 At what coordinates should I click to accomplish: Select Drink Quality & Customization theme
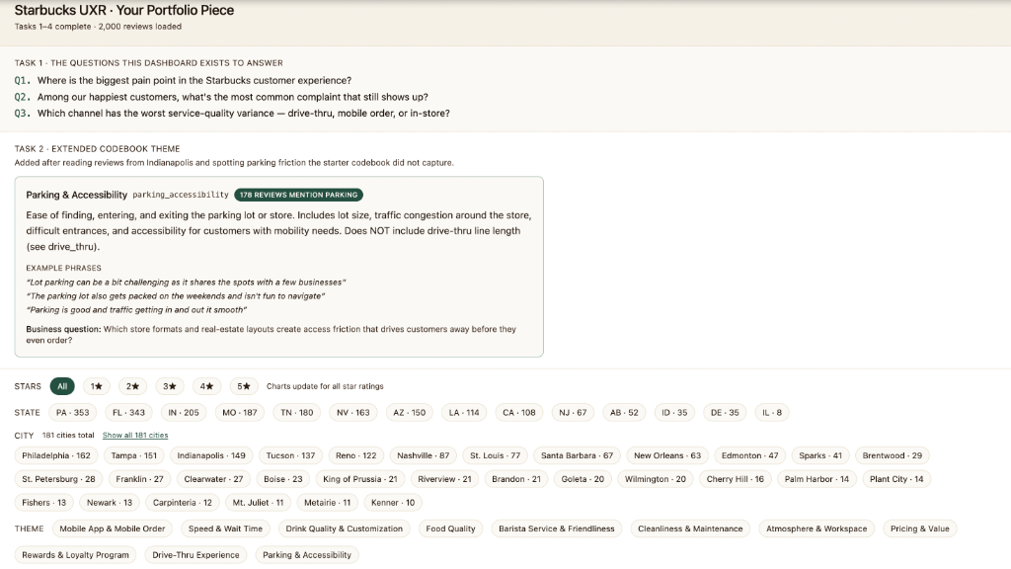[345, 529]
